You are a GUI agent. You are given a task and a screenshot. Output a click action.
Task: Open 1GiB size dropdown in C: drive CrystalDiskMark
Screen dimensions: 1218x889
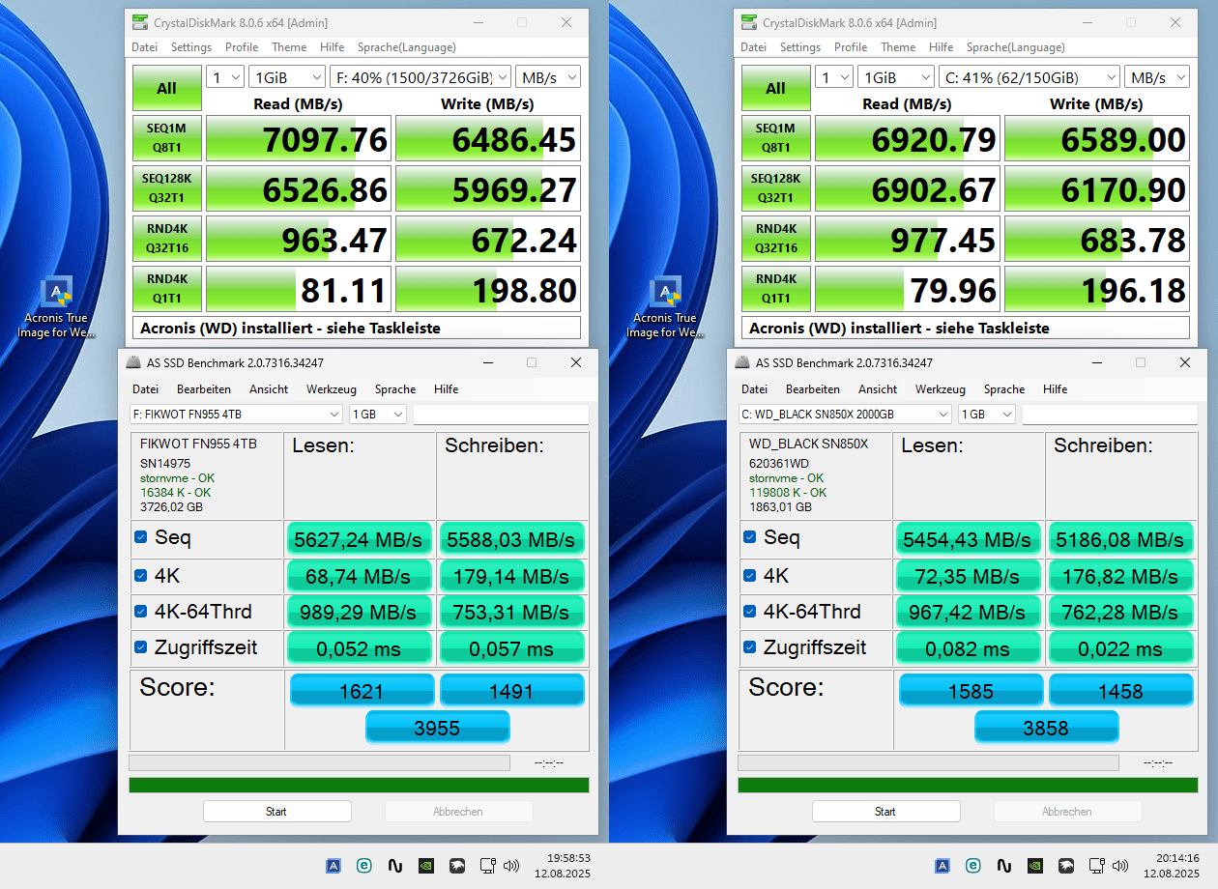point(895,77)
